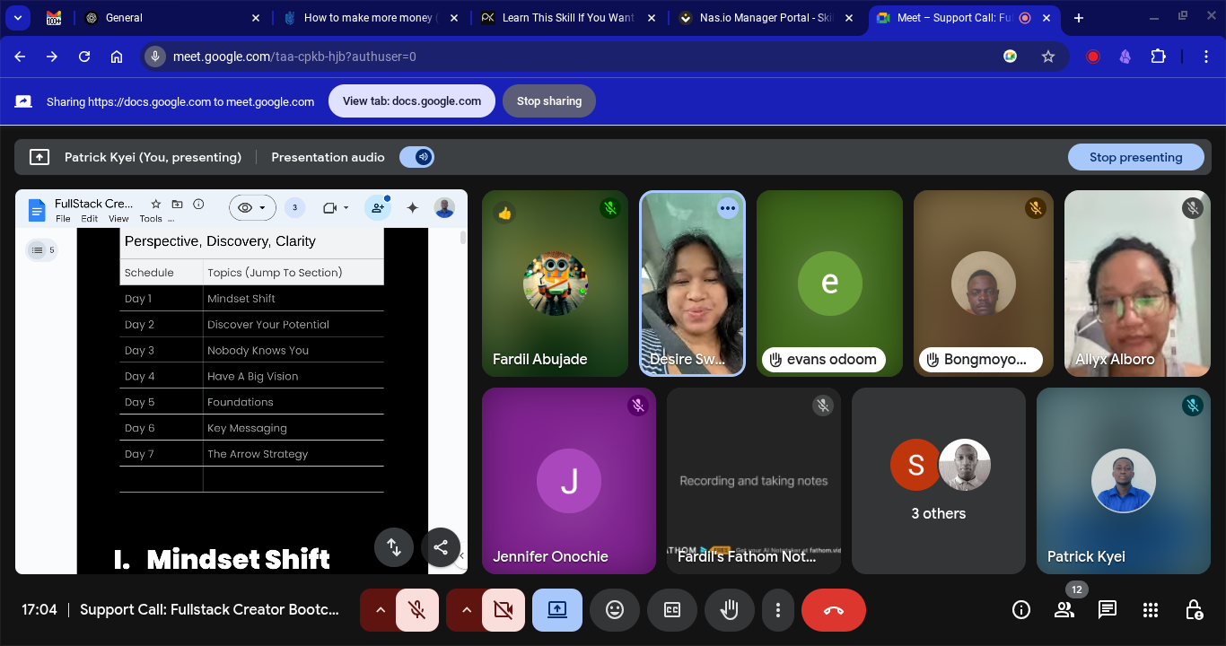Expand video settings arrow beside camera
Viewport: 1226px width, 646px height.
pos(466,610)
